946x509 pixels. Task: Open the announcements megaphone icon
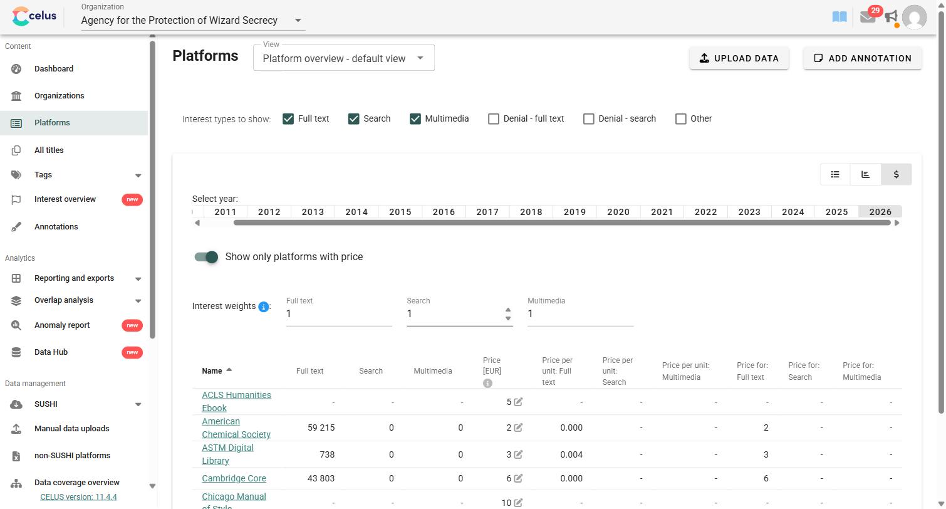(x=891, y=17)
